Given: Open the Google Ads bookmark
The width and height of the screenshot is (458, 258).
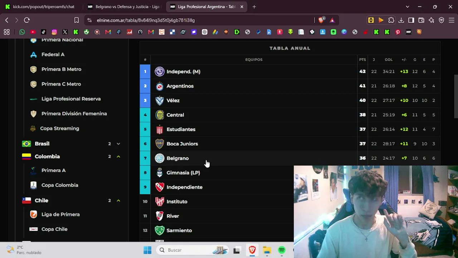Looking at the screenshot, I should click(x=215, y=32).
